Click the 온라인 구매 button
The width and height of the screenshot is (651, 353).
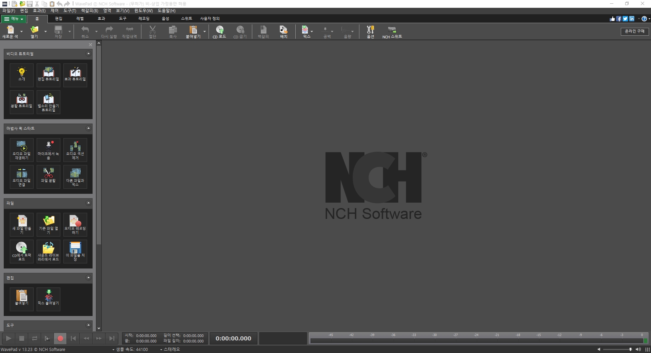tap(635, 31)
